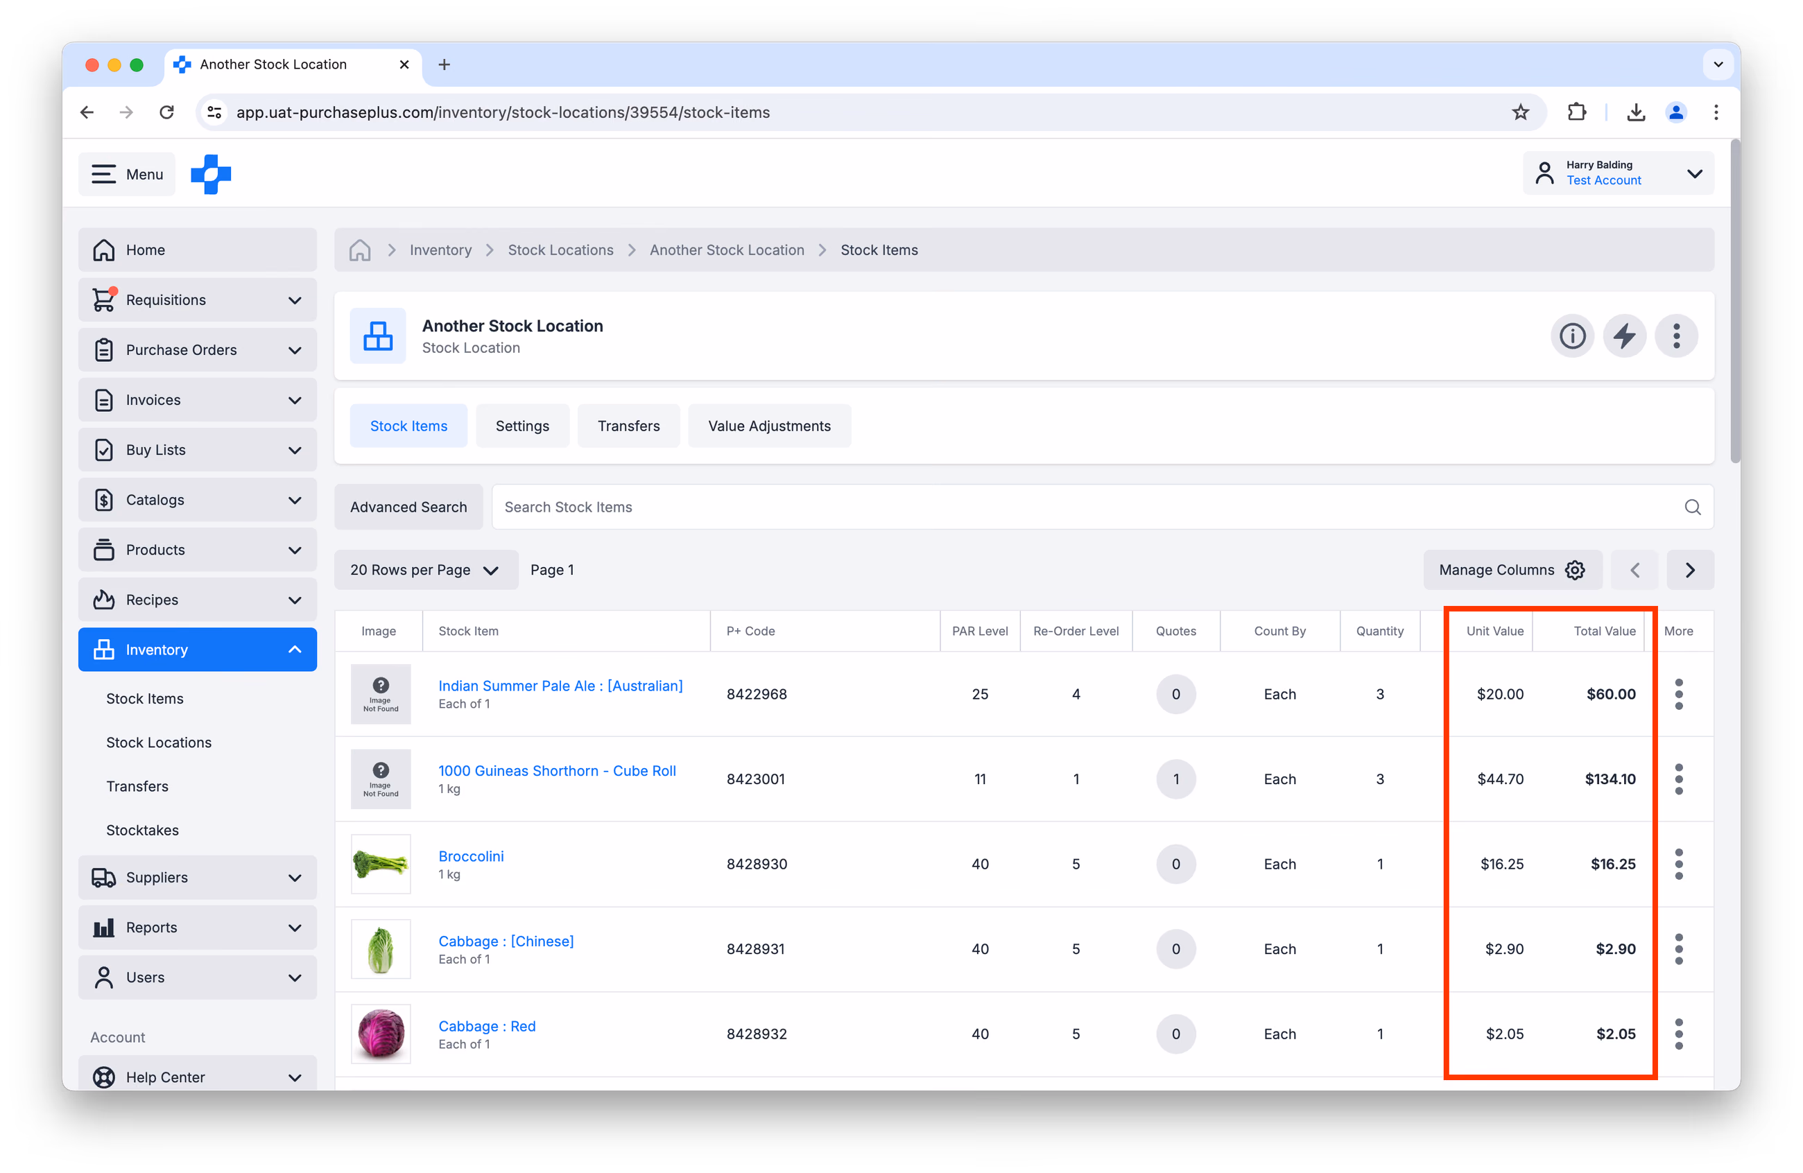Select the Stock Items tab
1803x1173 pixels.
[408, 426]
